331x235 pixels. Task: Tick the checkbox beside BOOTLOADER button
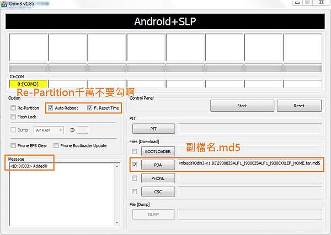pyautogui.click(x=134, y=151)
